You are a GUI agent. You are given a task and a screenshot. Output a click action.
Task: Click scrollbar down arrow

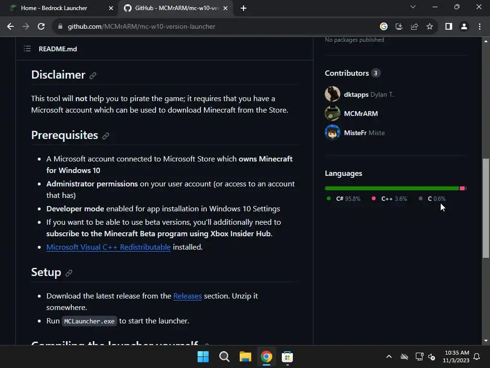pos(486,341)
